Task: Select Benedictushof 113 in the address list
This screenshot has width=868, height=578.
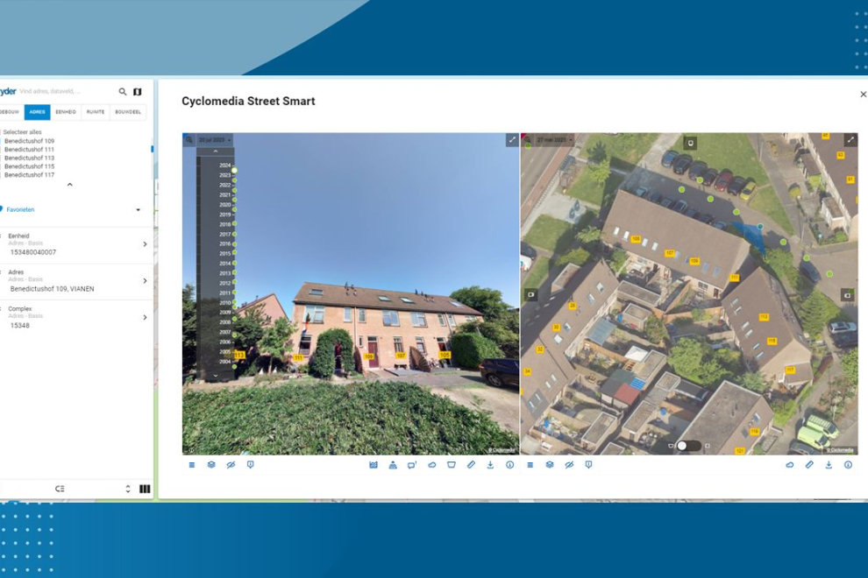Action: pos(29,159)
